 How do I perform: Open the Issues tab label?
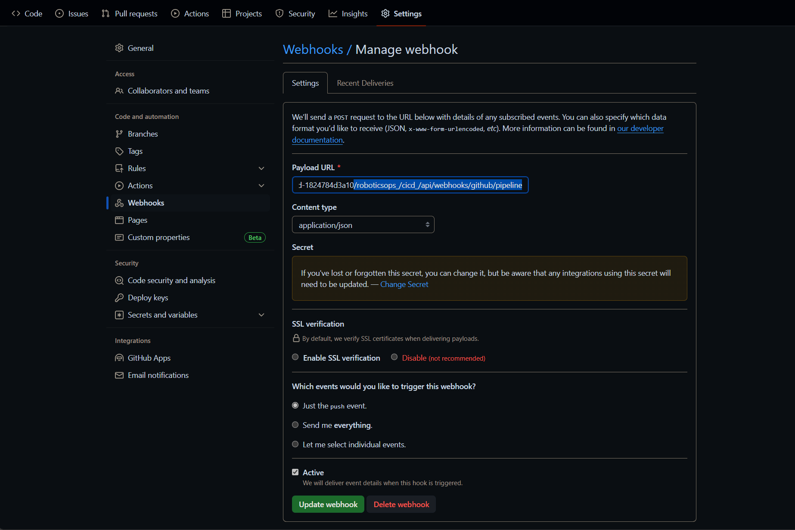click(x=78, y=14)
